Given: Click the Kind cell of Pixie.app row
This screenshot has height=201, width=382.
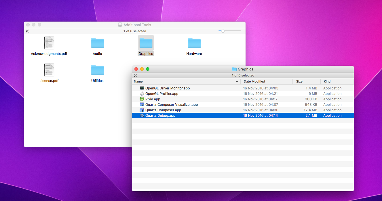Looking at the screenshot, I should tap(332, 99).
